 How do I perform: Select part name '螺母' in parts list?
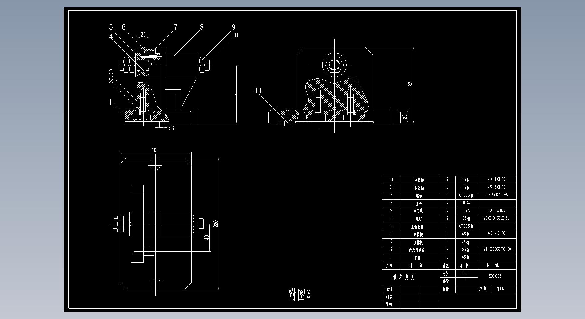pos(419,196)
